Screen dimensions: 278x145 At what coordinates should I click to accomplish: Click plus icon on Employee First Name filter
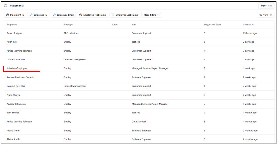point(81,15)
